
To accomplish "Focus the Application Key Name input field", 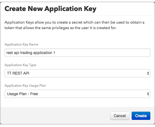I will coord(77,53).
